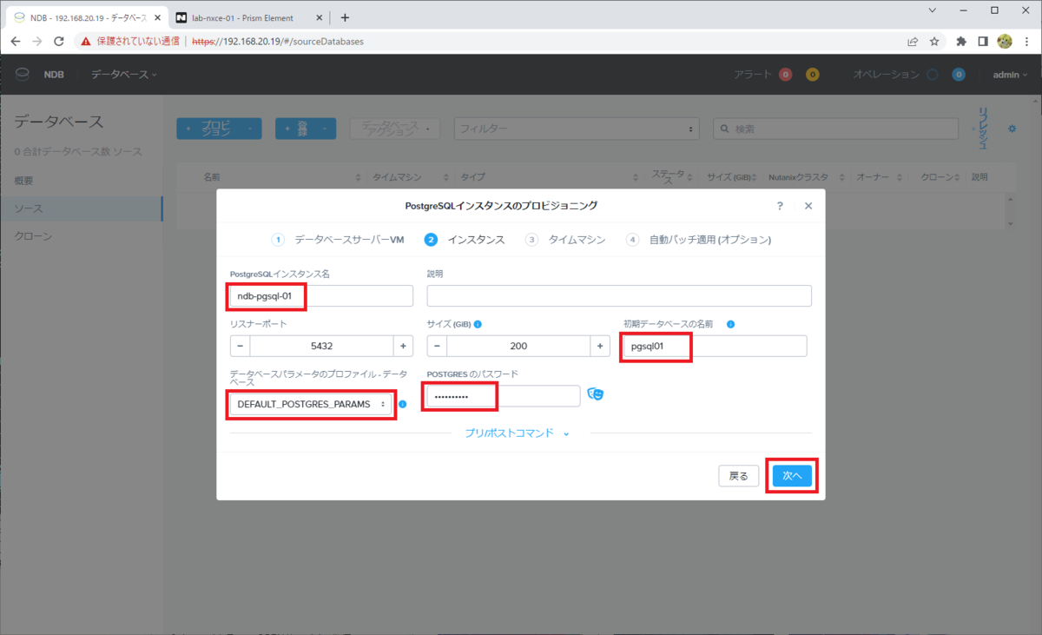Screen dimensions: 1042x635
Task: Select 概要 in the sidebar
Action: click(x=24, y=180)
